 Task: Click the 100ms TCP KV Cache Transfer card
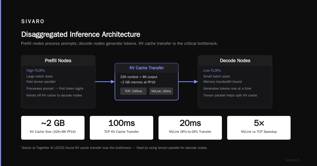122,128
